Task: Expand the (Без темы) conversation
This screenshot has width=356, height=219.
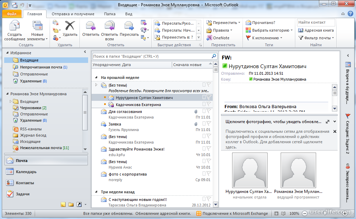Action: (96, 85)
